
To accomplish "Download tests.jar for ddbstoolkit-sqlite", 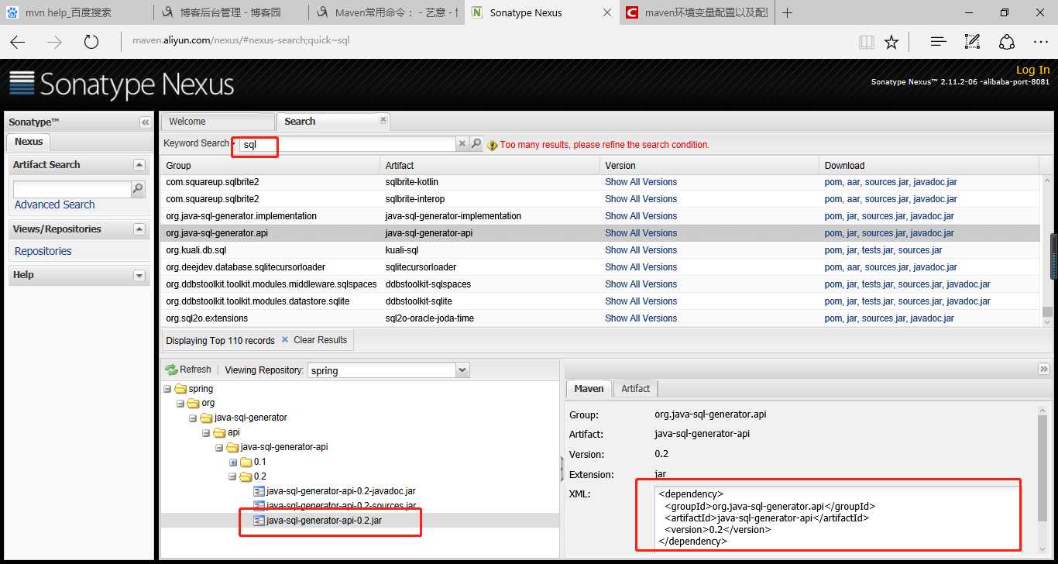I will [878, 301].
